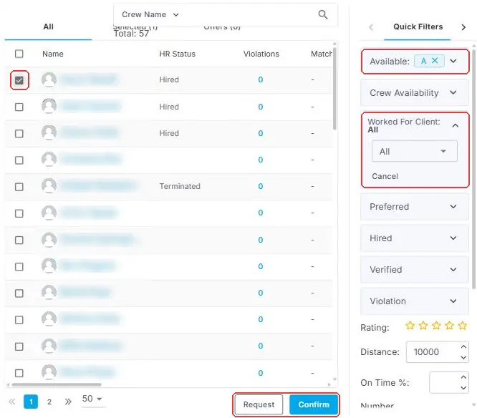Switch to the Offers (0) tab
477x418 pixels.
click(x=222, y=27)
